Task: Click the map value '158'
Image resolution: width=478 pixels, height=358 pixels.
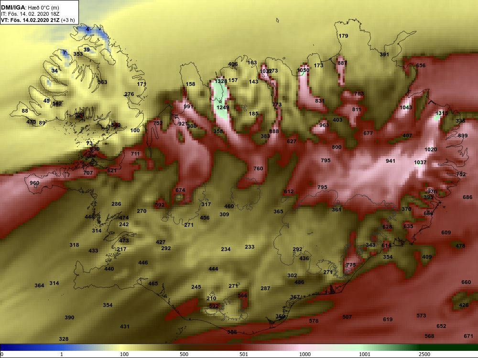Action: click(190, 84)
